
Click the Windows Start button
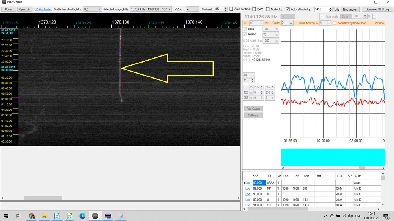point(6,216)
